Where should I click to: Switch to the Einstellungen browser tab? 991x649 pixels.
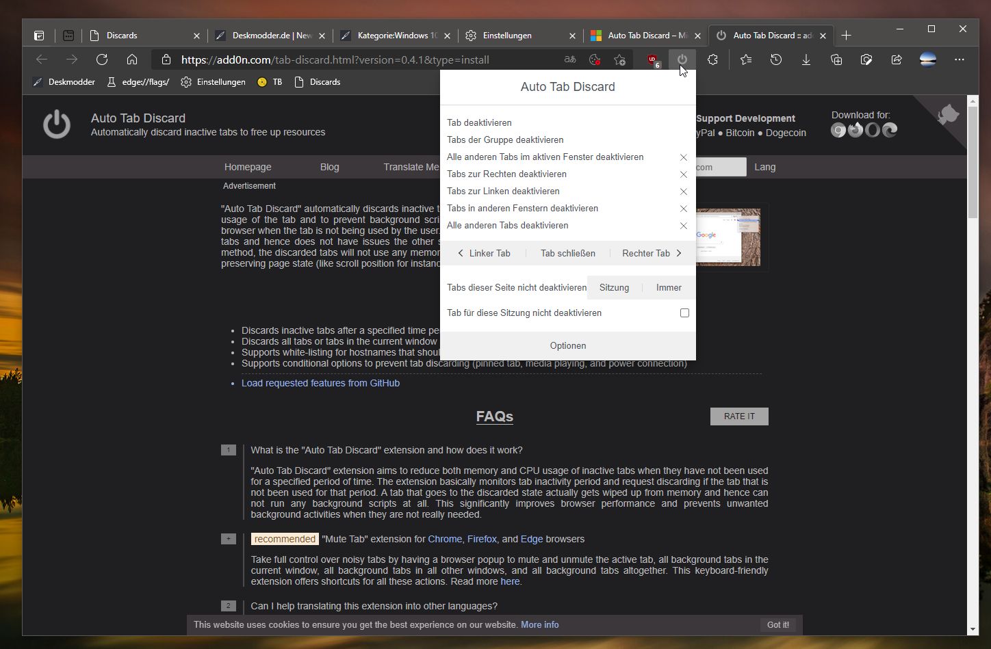coord(520,36)
